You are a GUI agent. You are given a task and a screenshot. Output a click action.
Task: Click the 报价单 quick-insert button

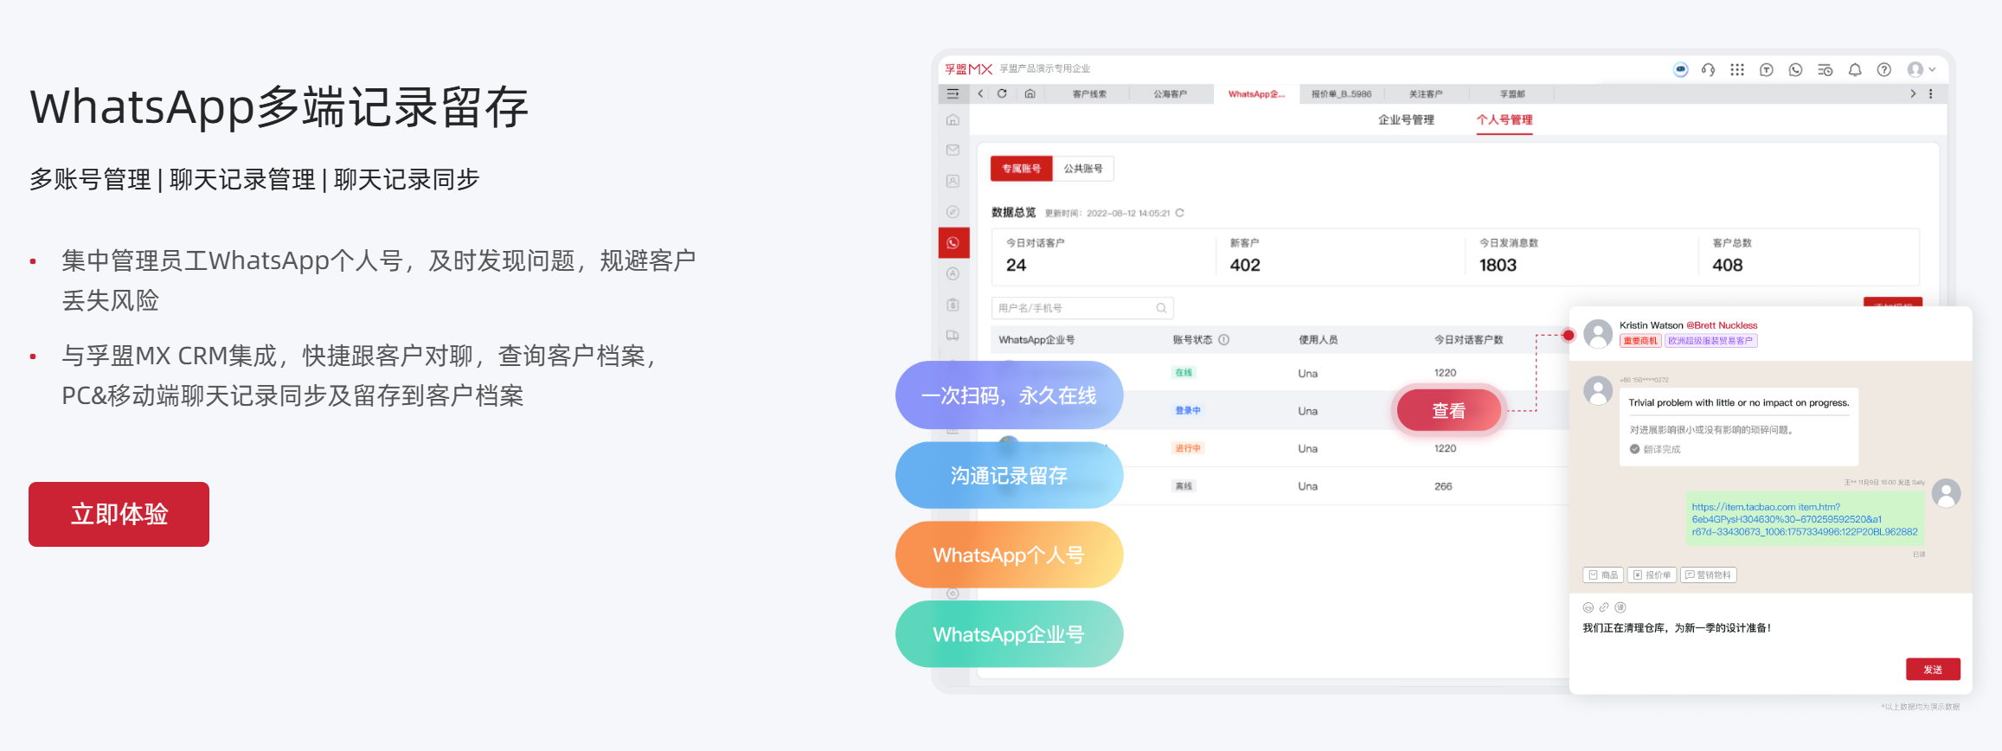click(x=1652, y=574)
